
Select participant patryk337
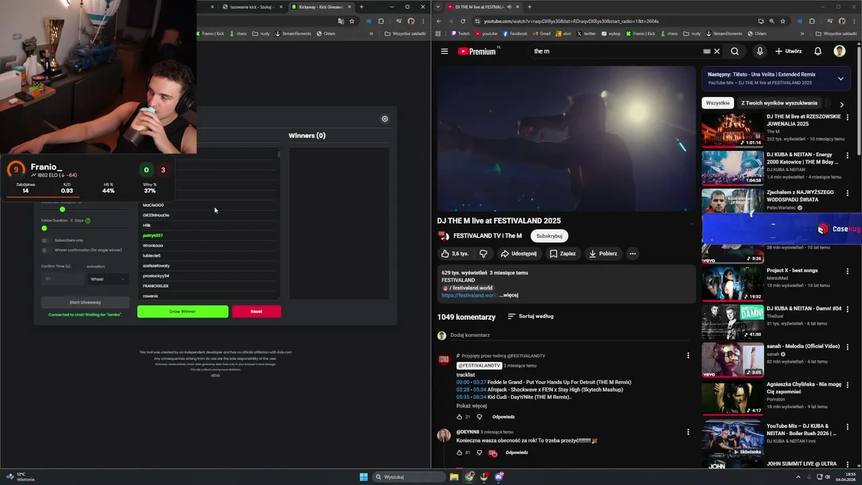click(153, 236)
